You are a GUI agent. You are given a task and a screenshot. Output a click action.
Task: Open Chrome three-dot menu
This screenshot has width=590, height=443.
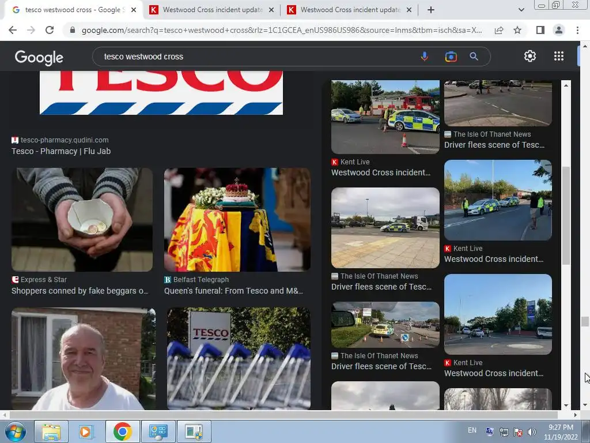(x=577, y=30)
